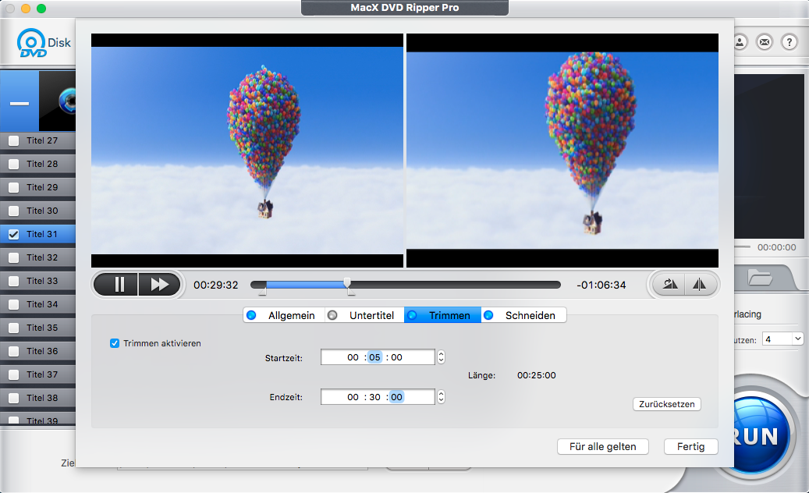809x493 pixels.
Task: Open the user account icon
Action: click(x=740, y=42)
